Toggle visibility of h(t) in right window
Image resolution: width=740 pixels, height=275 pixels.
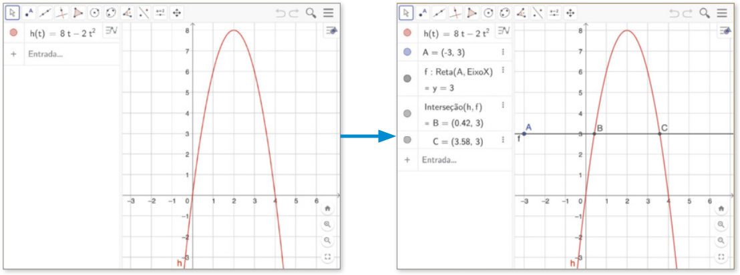[408, 33]
